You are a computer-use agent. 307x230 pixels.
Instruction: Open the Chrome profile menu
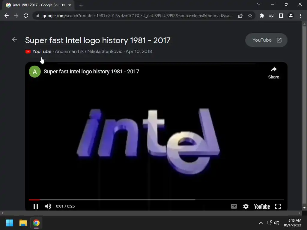tap(291, 16)
